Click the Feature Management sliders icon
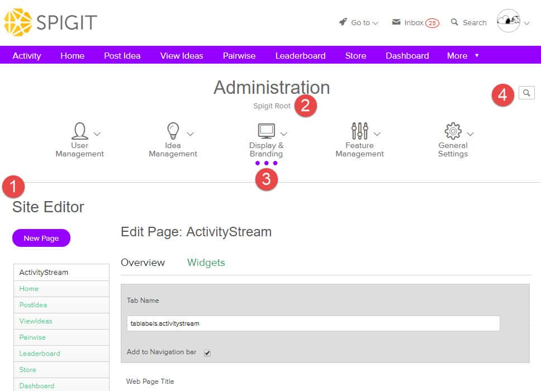The height and width of the screenshot is (391, 541). pos(359,131)
